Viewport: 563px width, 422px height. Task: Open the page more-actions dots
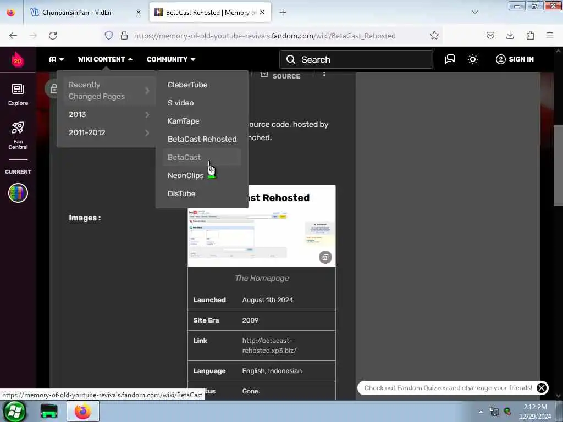[324, 74]
